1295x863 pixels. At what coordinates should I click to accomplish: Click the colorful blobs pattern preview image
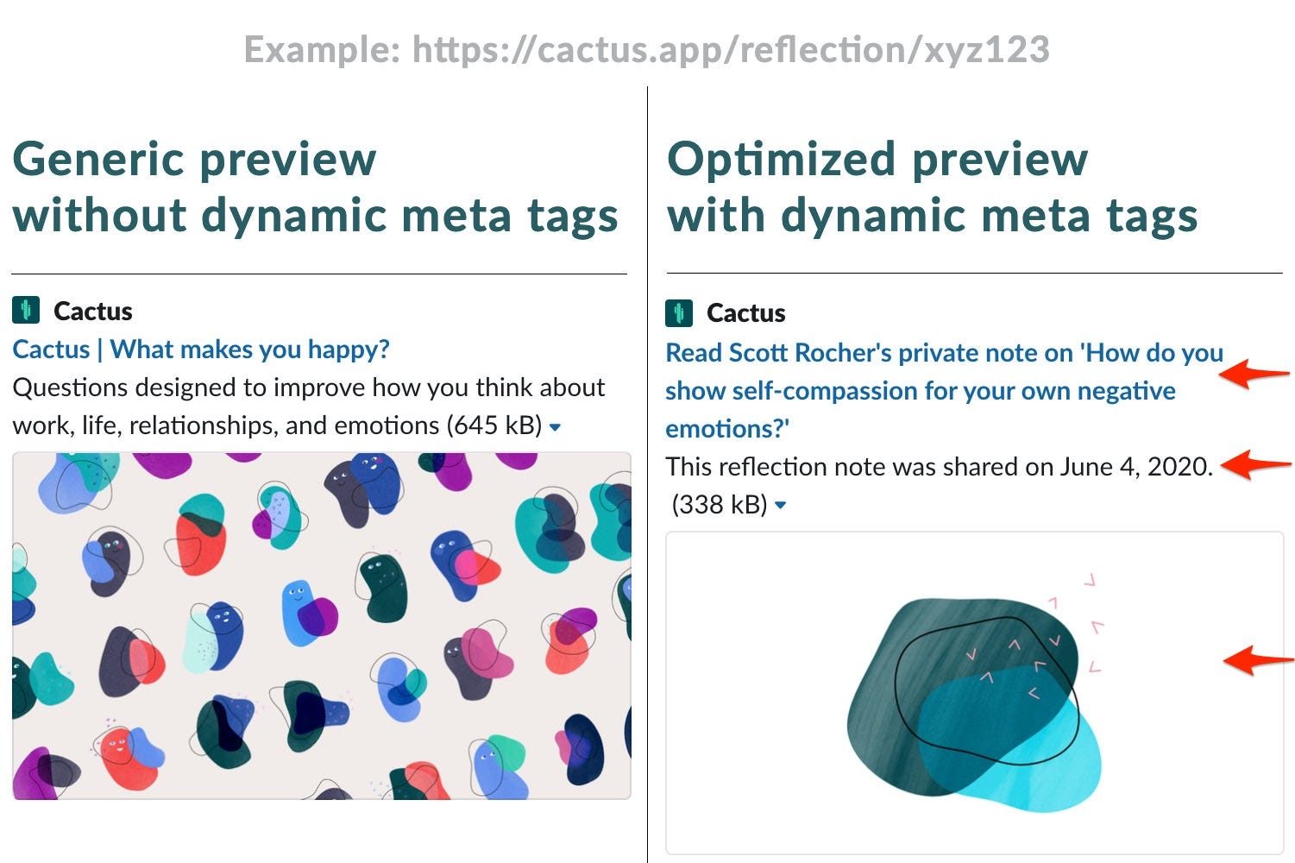click(322, 626)
